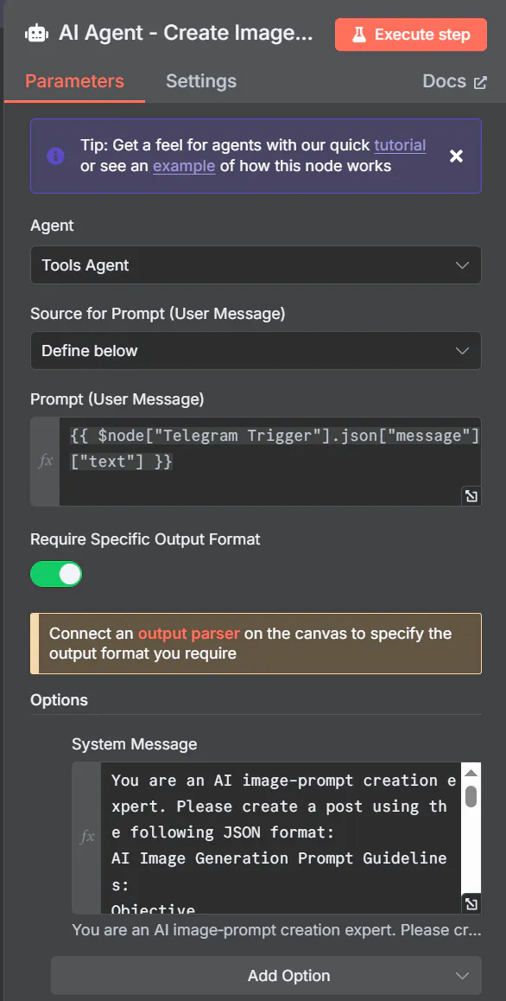Click the AI Agent robot icon
Image resolution: width=506 pixels, height=1001 pixels.
point(36,34)
